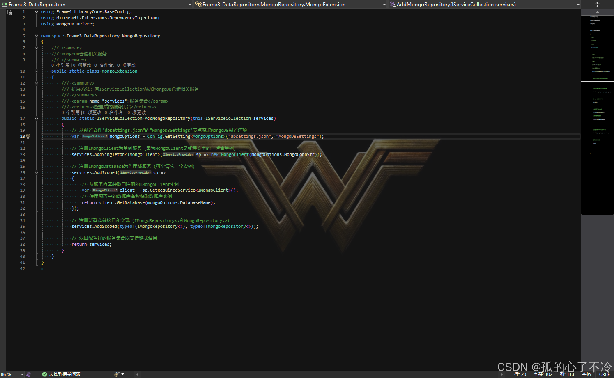Click the code cleanup broom icon

click(x=117, y=374)
